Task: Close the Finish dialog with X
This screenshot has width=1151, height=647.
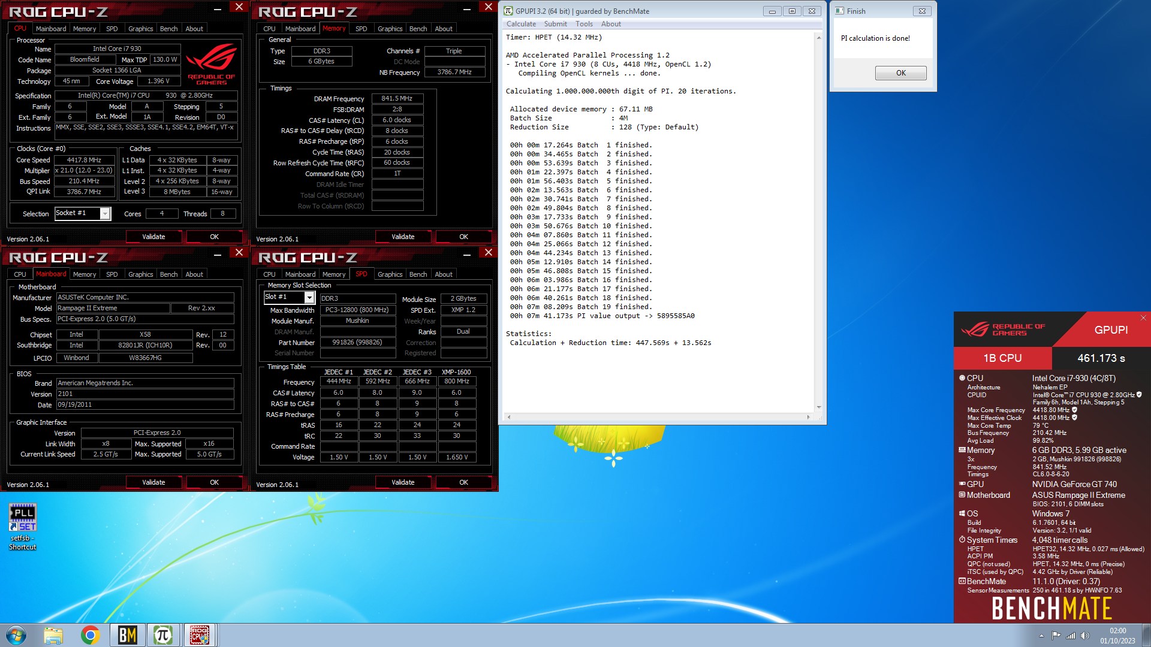Action: [922, 11]
